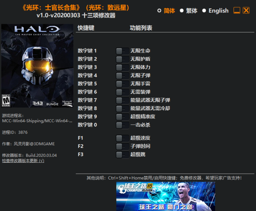Screen dimensions: 256x211
Task: Toggle 超级速度 (super speed) switch
Action: tap(122, 138)
